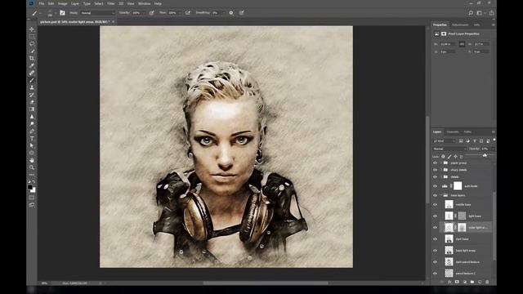Image resolution: width=523 pixels, height=294 pixels.
Task: Select the Crop tool
Action: point(32,58)
